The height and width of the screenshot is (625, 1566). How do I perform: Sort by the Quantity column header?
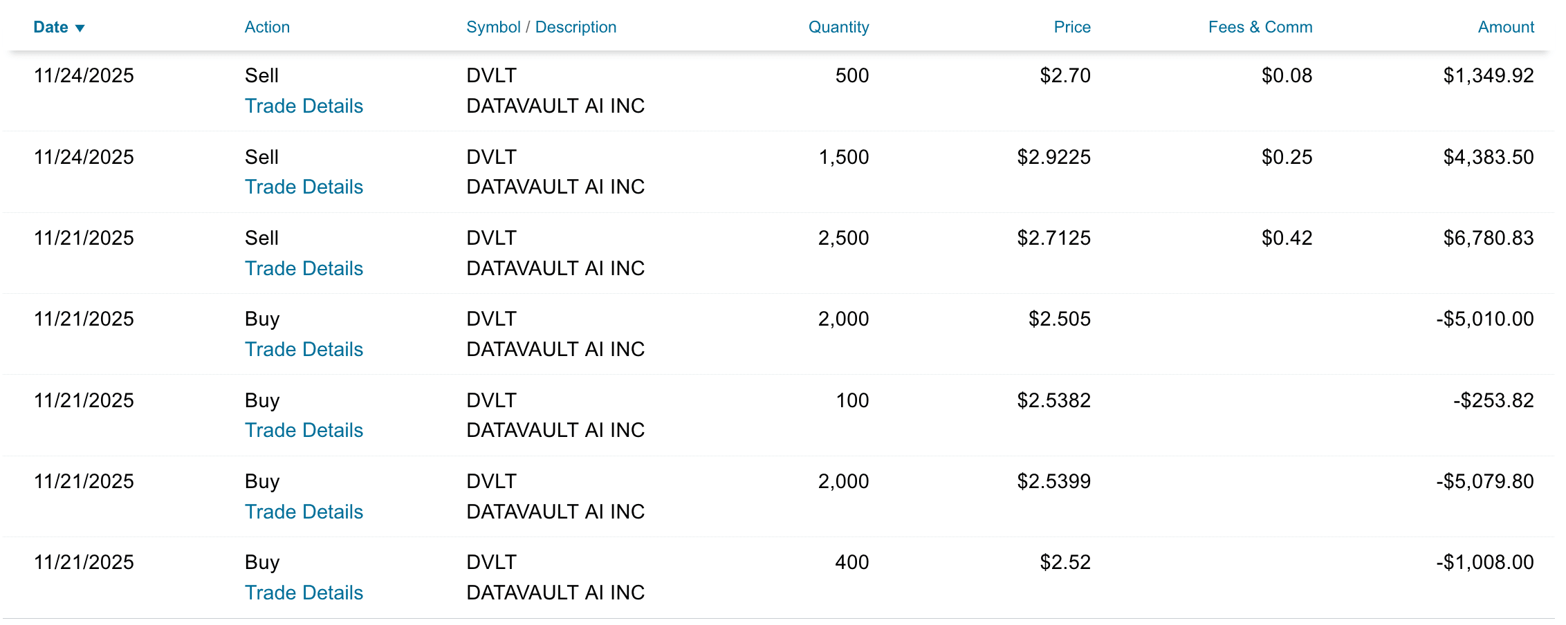click(x=838, y=28)
